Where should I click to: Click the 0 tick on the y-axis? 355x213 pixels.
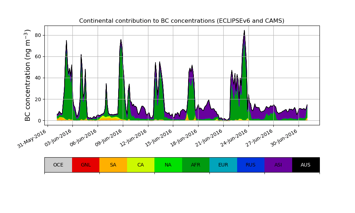39,120
